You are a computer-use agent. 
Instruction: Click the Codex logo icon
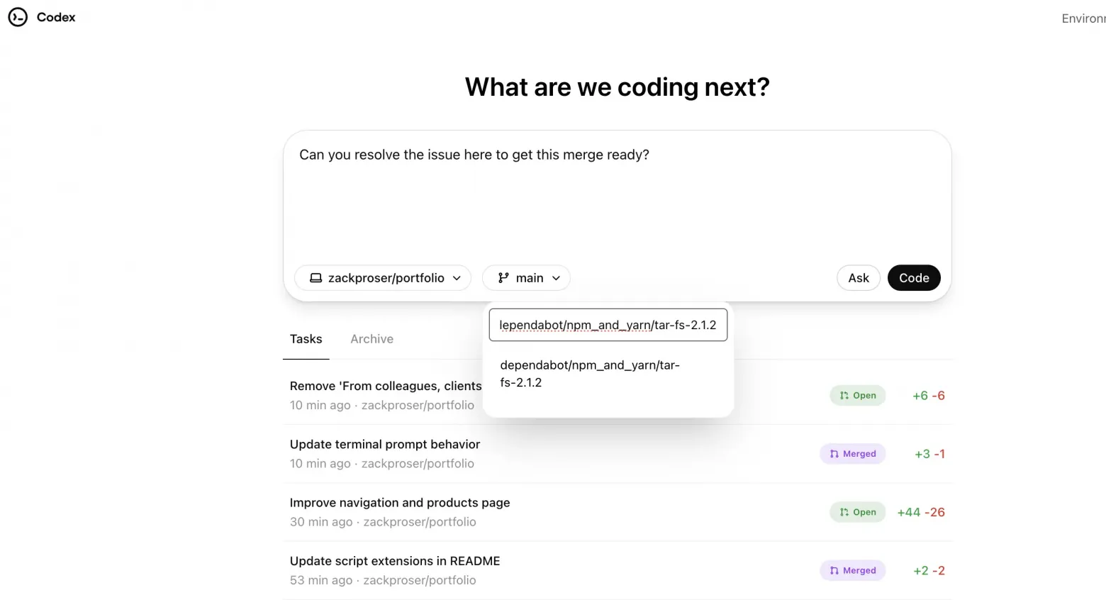point(18,17)
